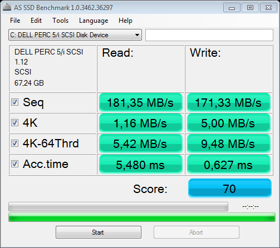Click the green overall progress bar
This screenshot has width=280, height=248.
pos(142,217)
